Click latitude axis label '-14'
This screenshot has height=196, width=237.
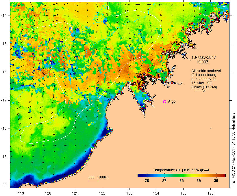coord(4,16)
